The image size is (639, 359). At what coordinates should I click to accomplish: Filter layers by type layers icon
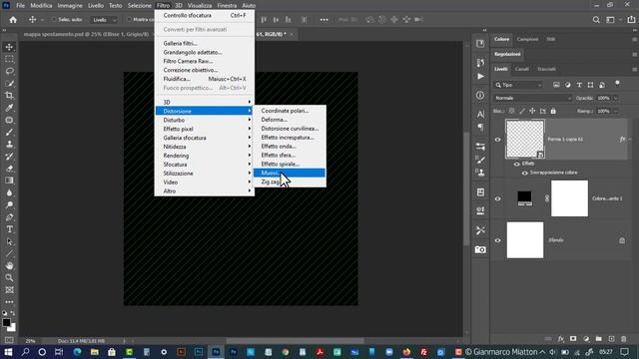(579, 85)
